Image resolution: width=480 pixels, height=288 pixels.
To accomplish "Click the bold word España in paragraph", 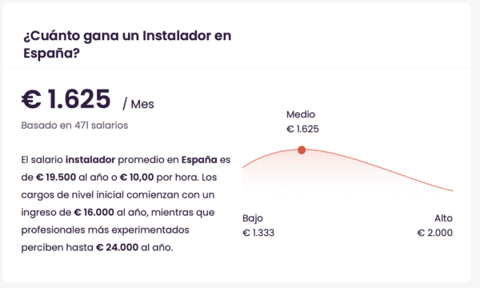I will [199, 160].
